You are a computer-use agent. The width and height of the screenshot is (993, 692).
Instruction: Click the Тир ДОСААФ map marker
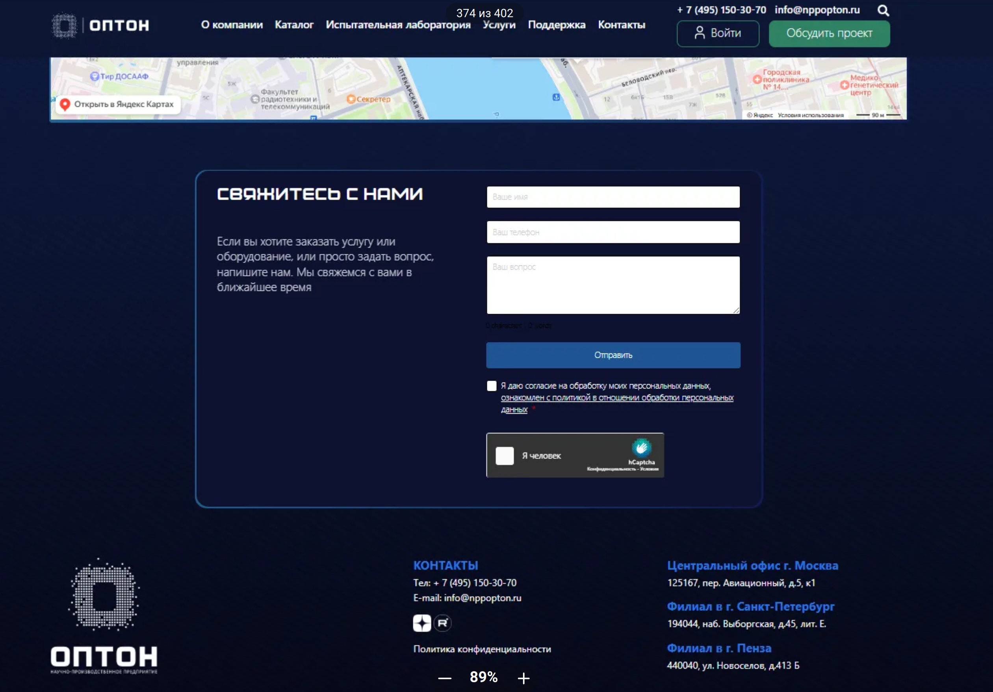pyautogui.click(x=94, y=76)
